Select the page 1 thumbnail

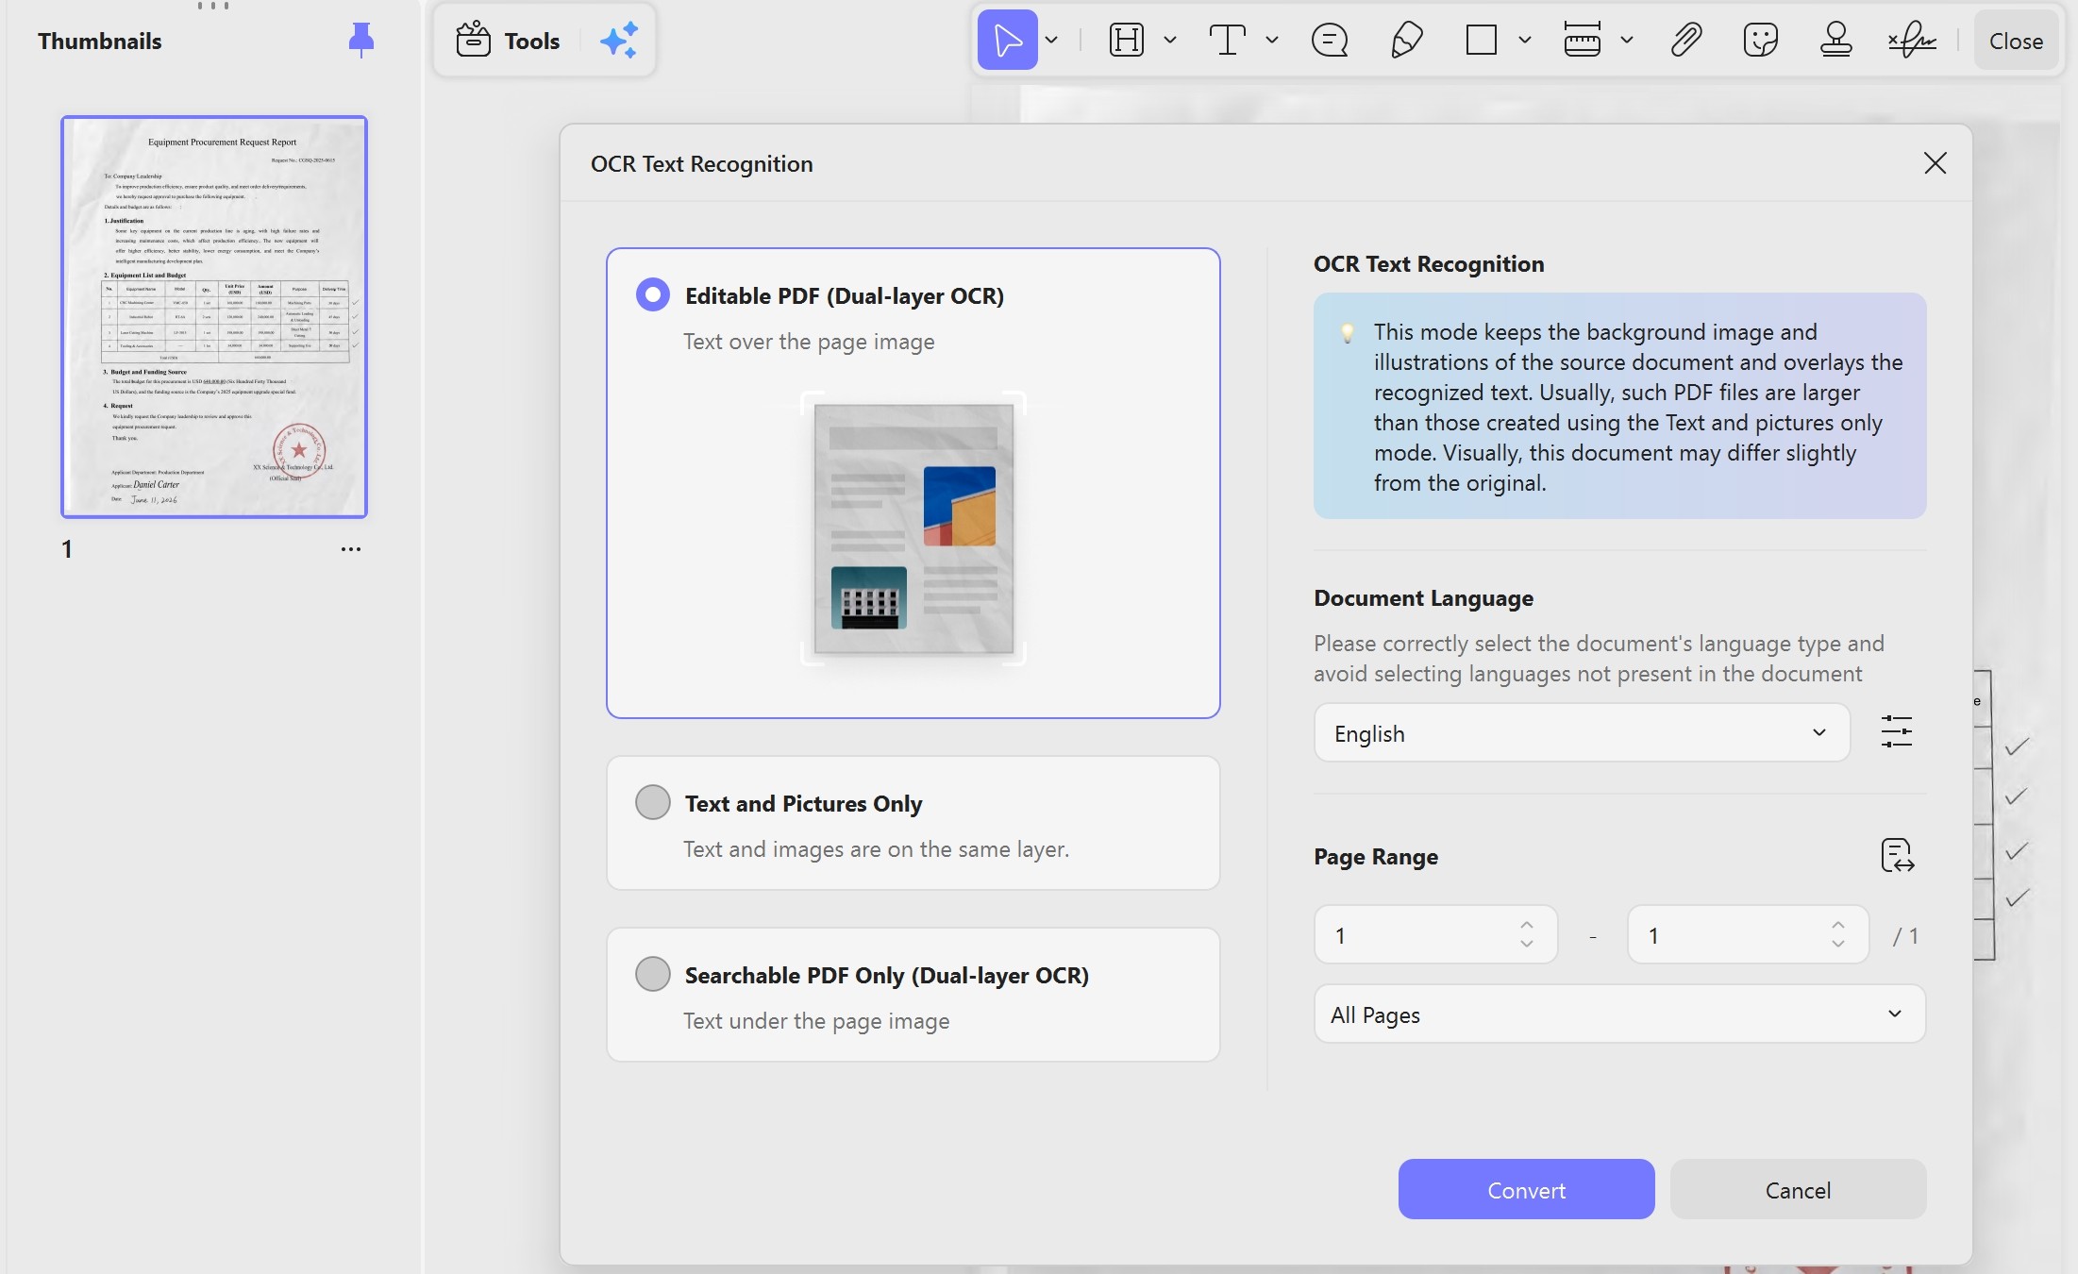214,317
